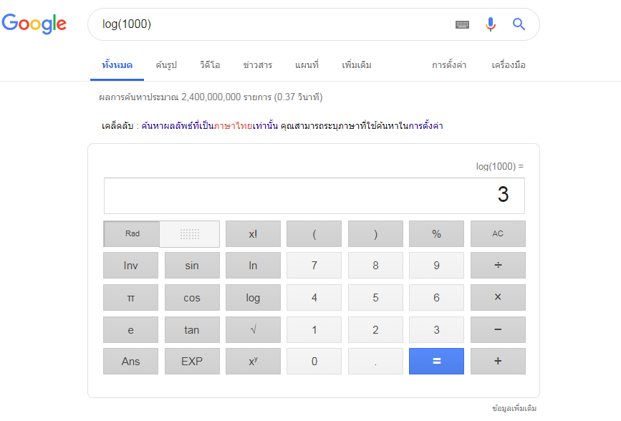The image size is (621, 421).
Task: Open the on-screen keyboard icon
Action: (x=462, y=24)
